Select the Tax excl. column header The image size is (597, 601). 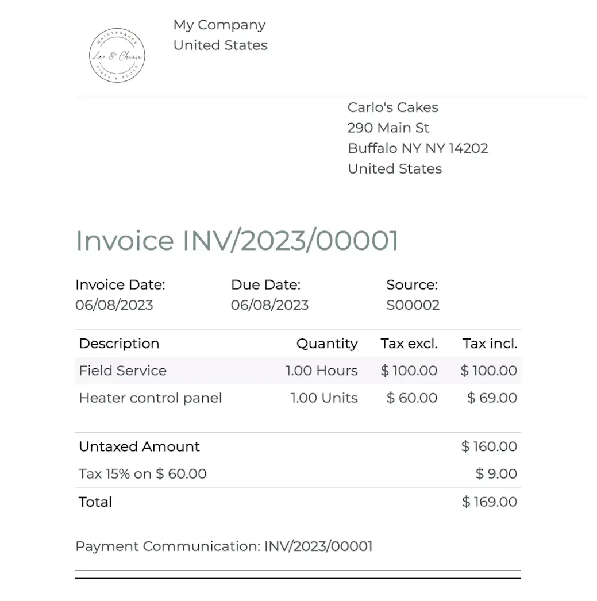[x=409, y=344]
